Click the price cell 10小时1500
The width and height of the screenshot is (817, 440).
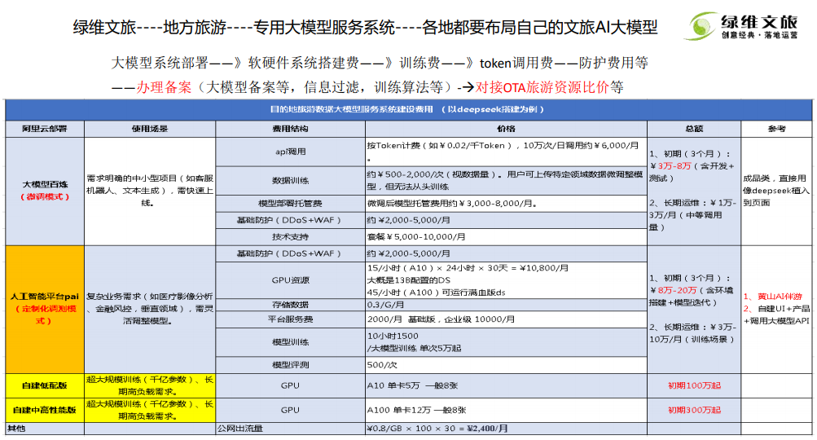(506, 342)
